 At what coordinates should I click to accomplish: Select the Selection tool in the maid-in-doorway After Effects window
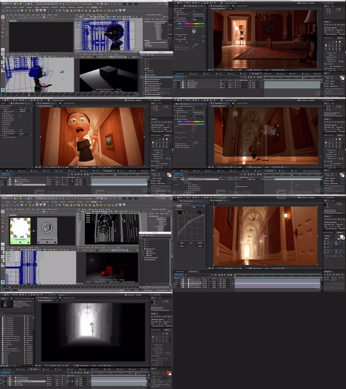[175, 3]
